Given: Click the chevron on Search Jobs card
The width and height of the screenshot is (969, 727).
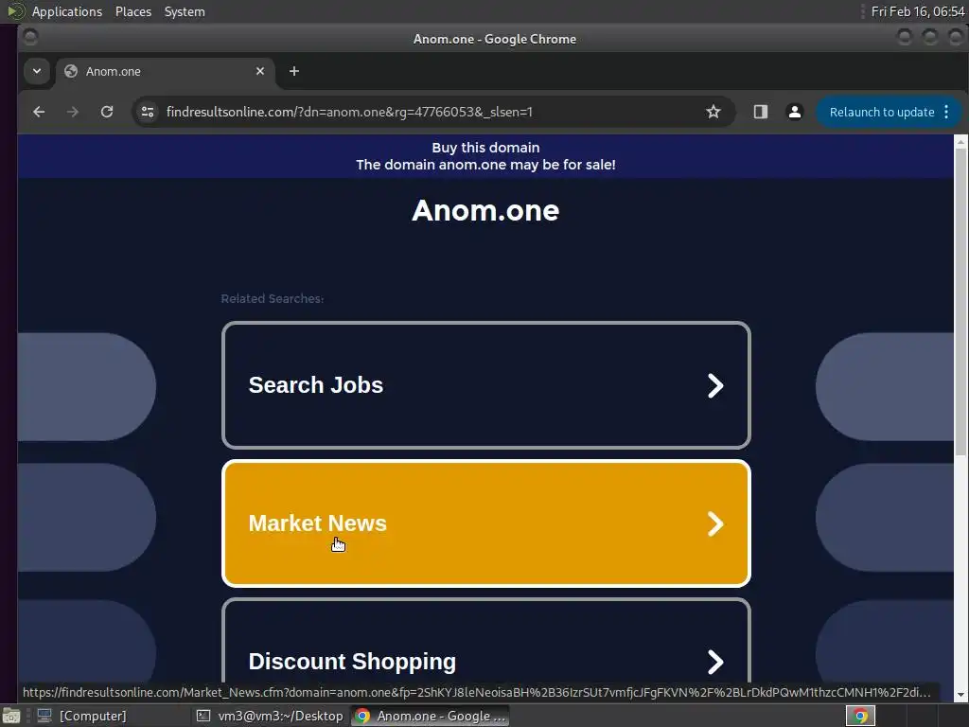Looking at the screenshot, I should (715, 385).
